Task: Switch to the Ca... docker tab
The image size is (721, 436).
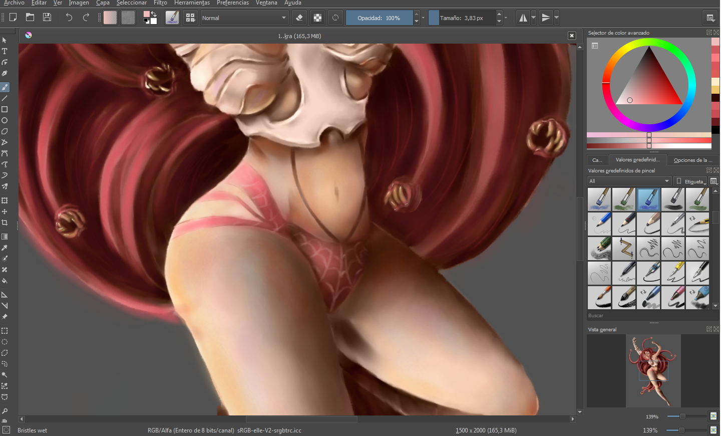Action: click(597, 160)
